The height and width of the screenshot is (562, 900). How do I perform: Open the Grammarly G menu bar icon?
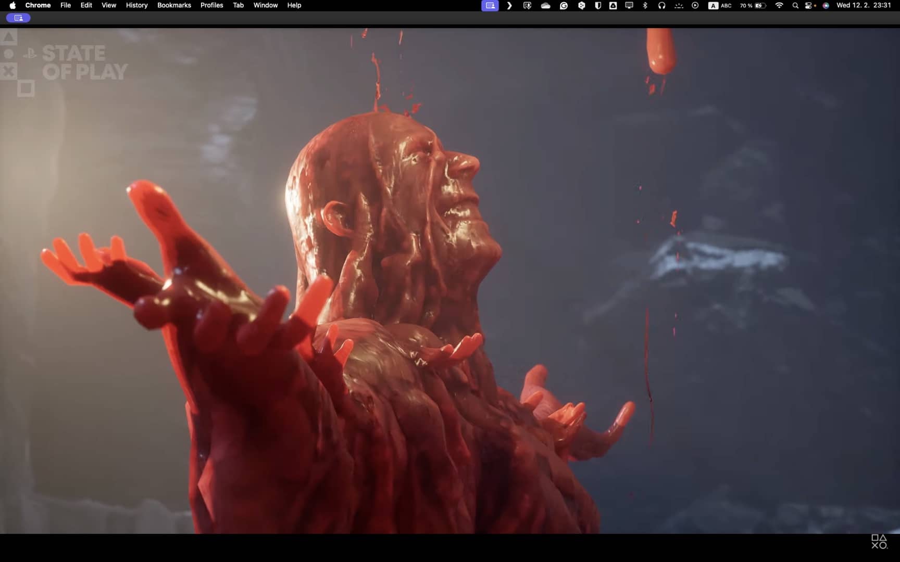pos(564,5)
